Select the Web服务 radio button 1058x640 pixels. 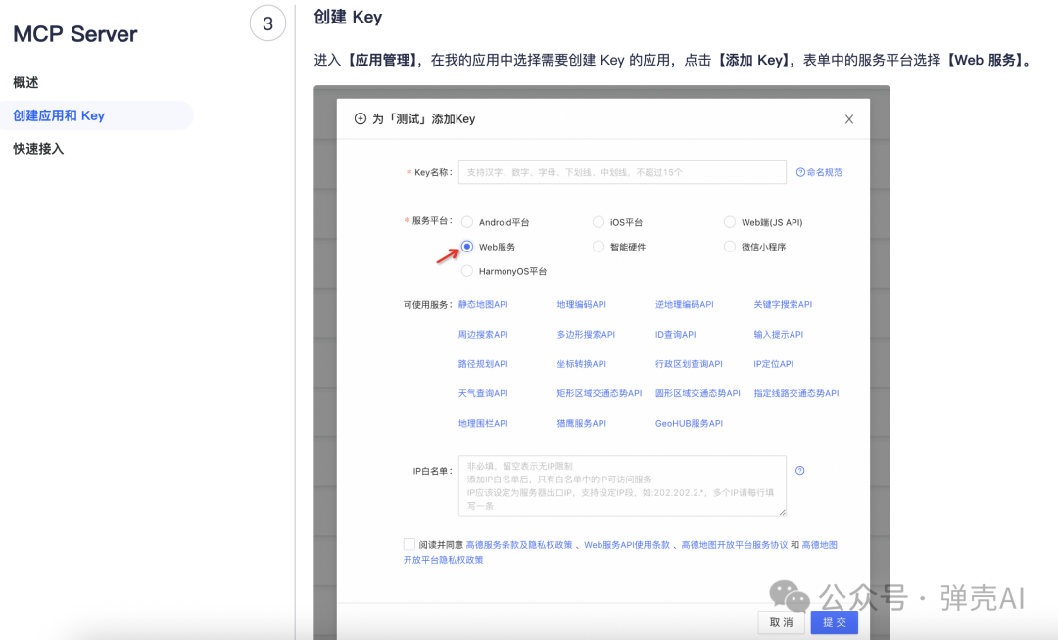tap(467, 247)
